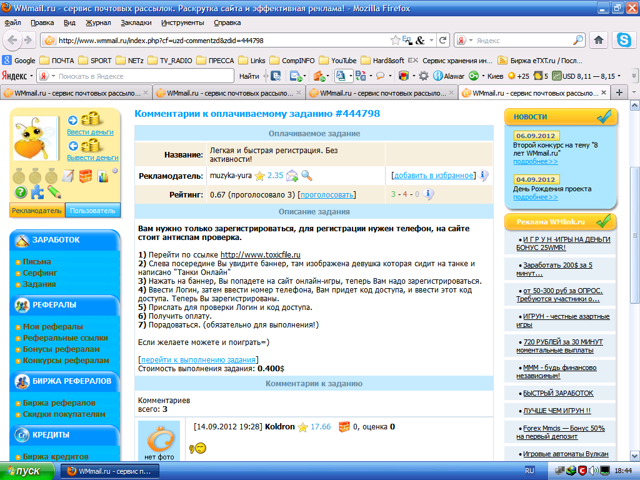Open the Задания item in earnings menu
The height and width of the screenshot is (480, 640).
tap(39, 284)
